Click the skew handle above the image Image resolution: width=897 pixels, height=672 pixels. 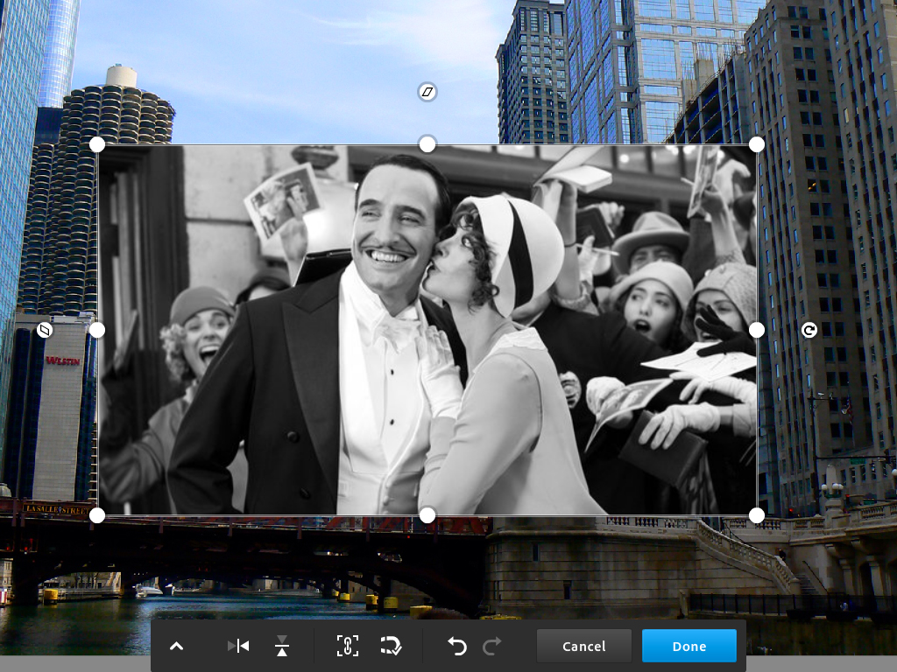[427, 91]
